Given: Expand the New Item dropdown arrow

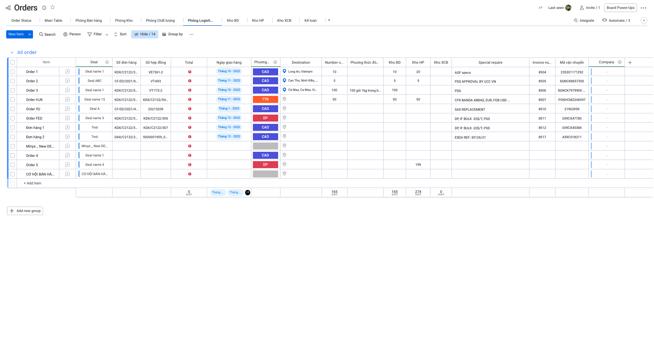Looking at the screenshot, I should coord(30,35).
